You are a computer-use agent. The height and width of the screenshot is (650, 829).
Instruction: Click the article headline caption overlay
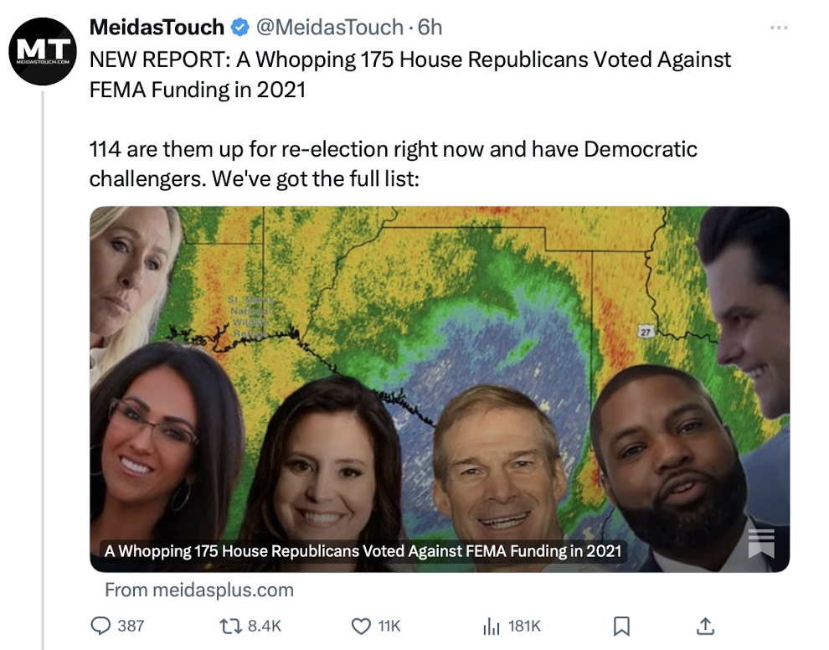[x=362, y=550]
